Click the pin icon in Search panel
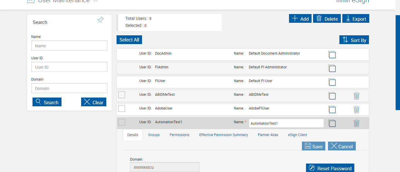 (100, 20)
